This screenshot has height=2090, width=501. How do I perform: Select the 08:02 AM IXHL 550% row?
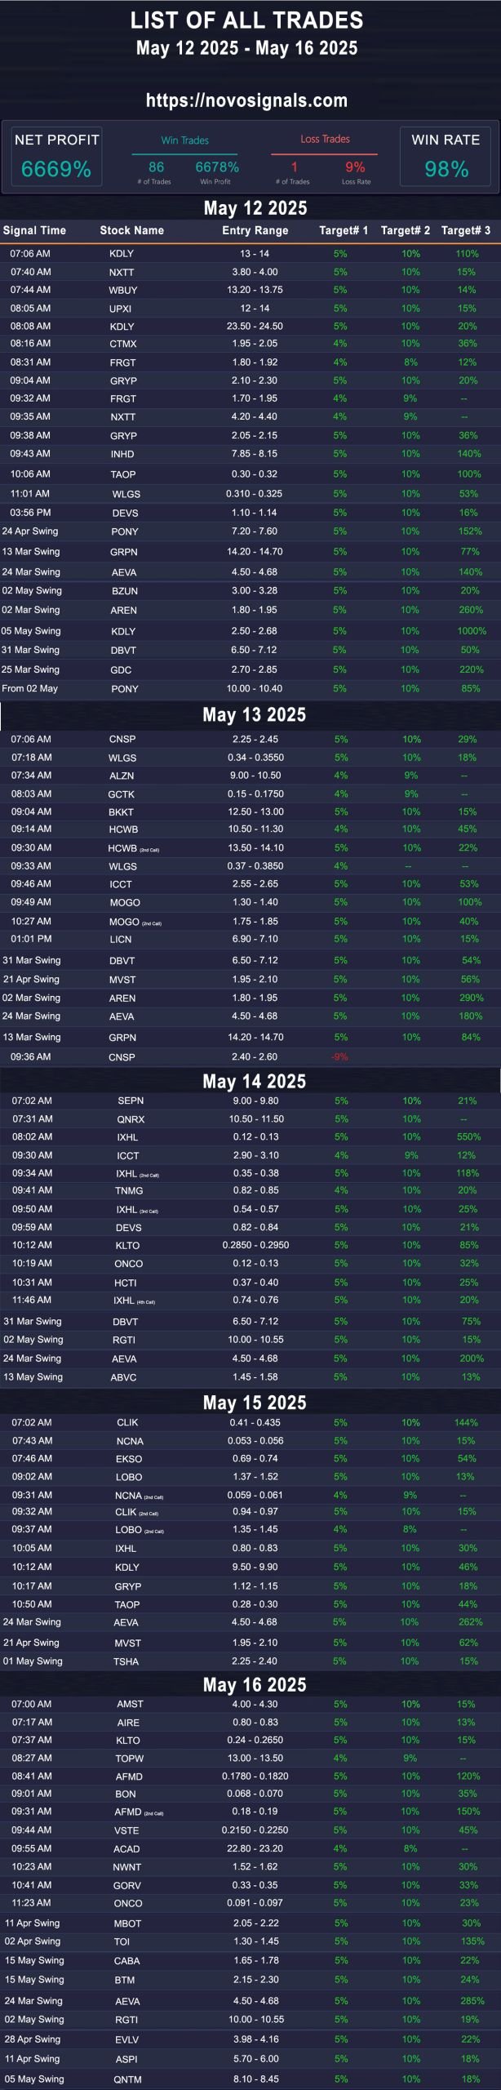[250, 1136]
